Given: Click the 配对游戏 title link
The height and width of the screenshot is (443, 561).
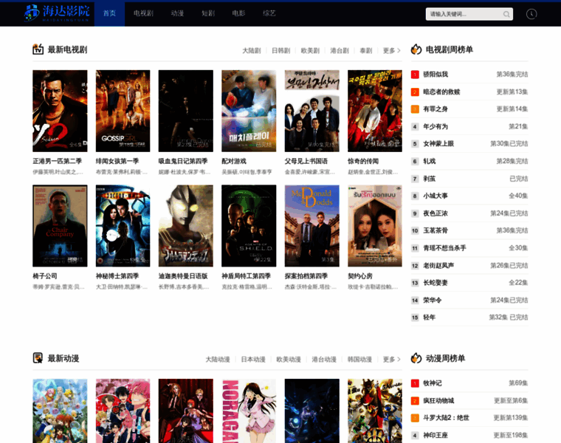Looking at the screenshot, I should 234,161.
